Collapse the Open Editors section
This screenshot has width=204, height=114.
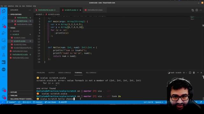16,15
